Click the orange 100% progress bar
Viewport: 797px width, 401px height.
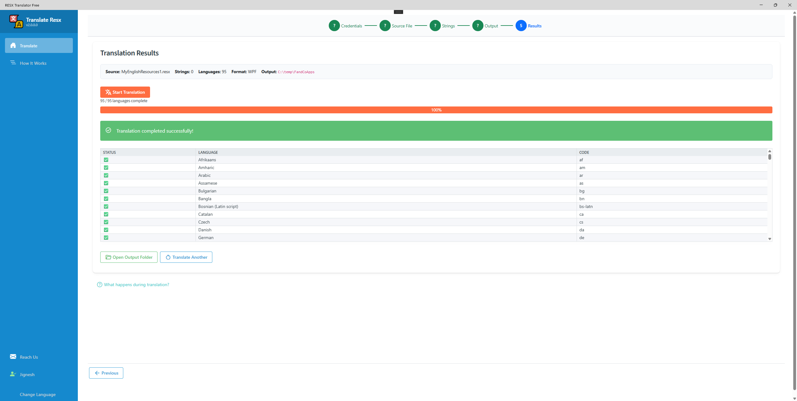436,110
